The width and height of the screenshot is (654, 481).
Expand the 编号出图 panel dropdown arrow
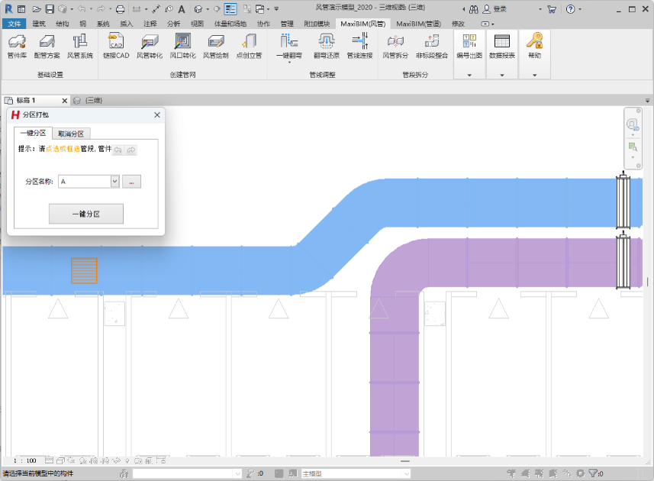469,75
